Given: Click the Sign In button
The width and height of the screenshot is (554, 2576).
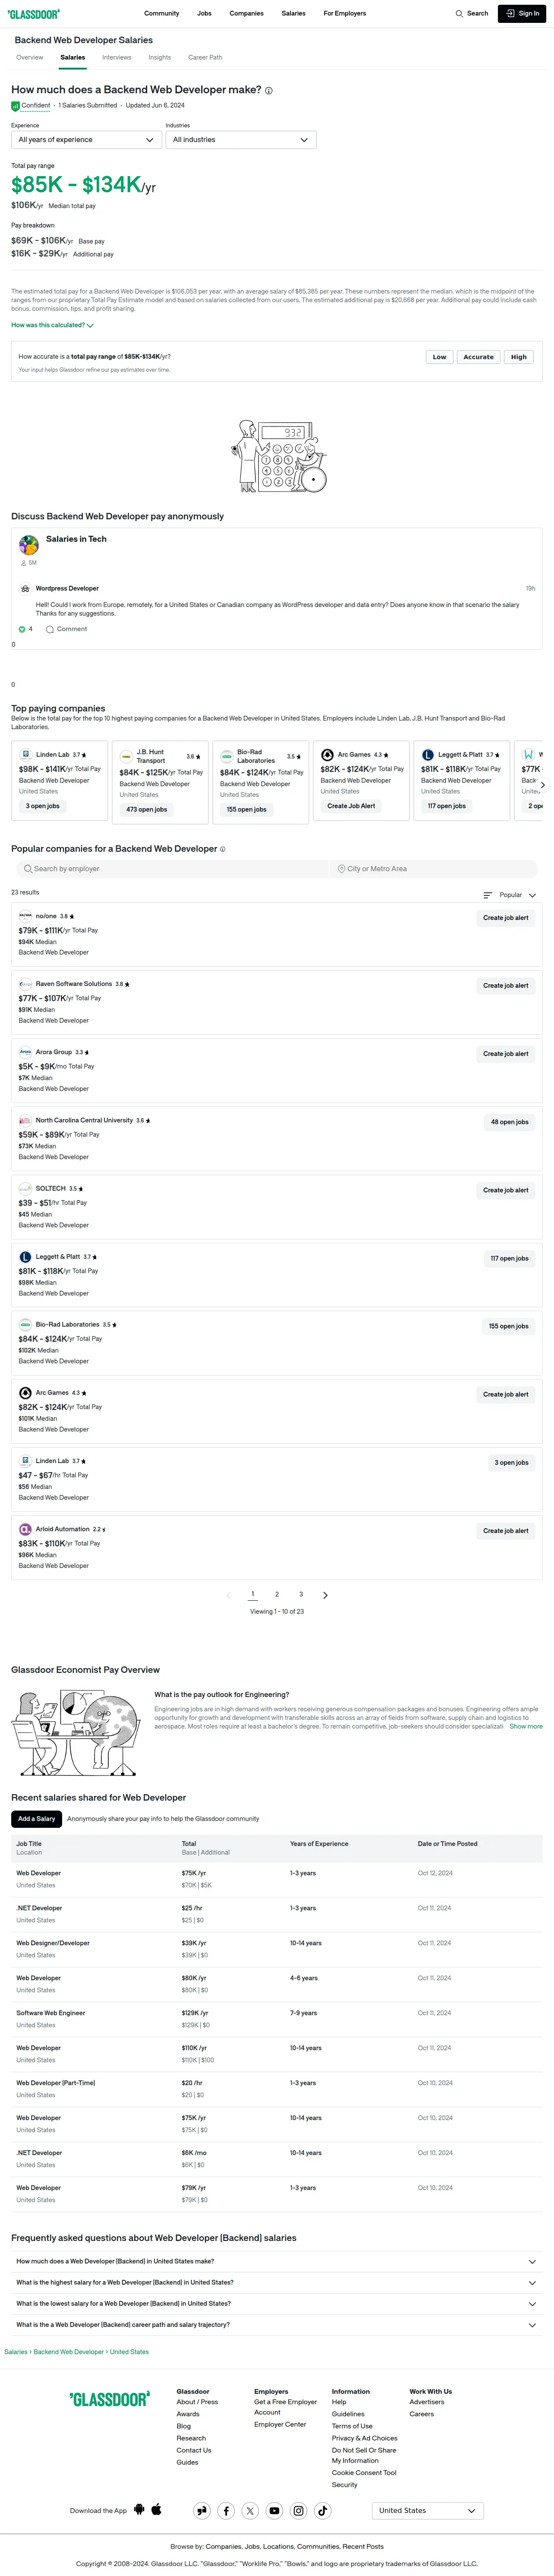Looking at the screenshot, I should [522, 14].
